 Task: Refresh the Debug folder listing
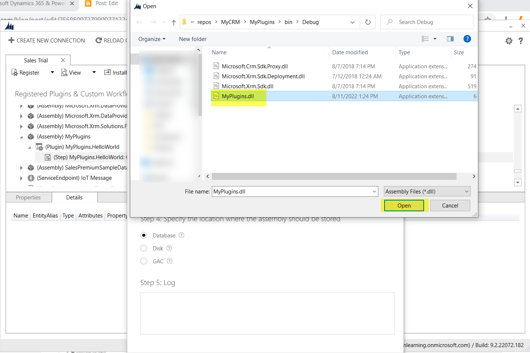pos(368,22)
